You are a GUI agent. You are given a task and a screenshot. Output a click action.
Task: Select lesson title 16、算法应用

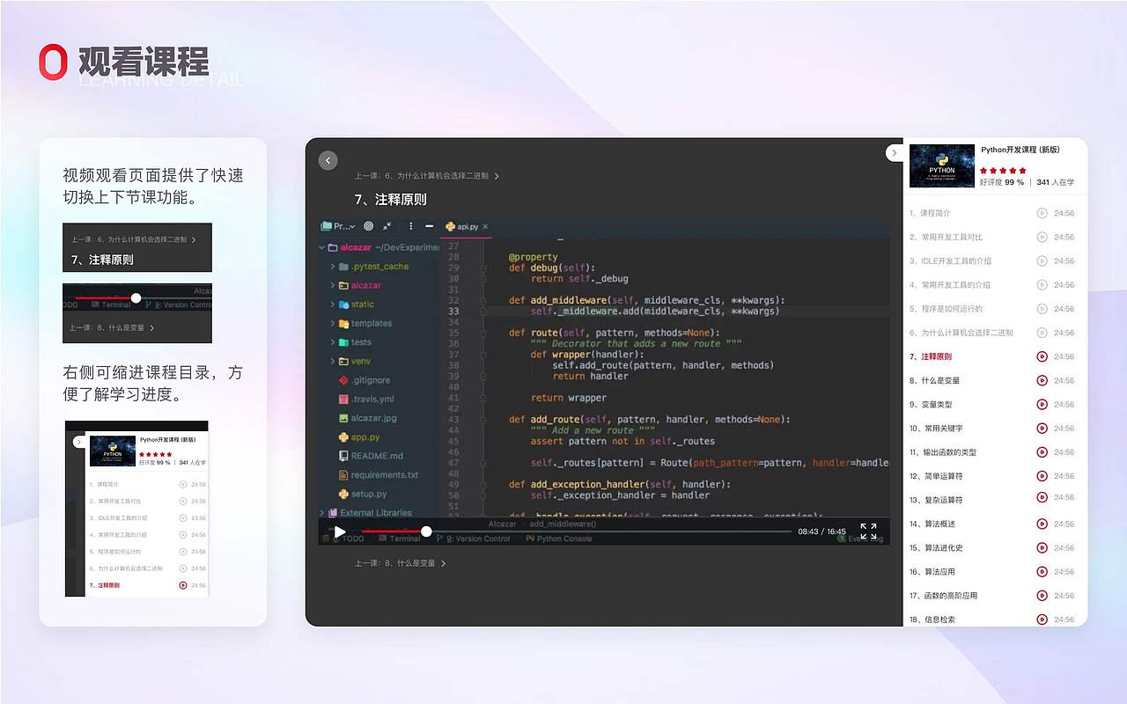(x=932, y=571)
